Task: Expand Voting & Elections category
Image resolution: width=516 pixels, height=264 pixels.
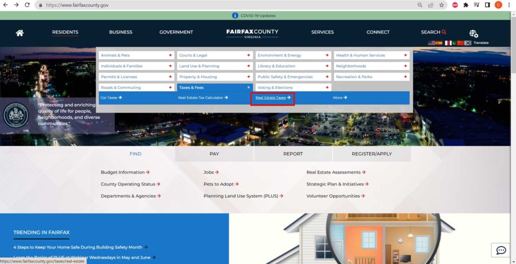Action: (293, 87)
